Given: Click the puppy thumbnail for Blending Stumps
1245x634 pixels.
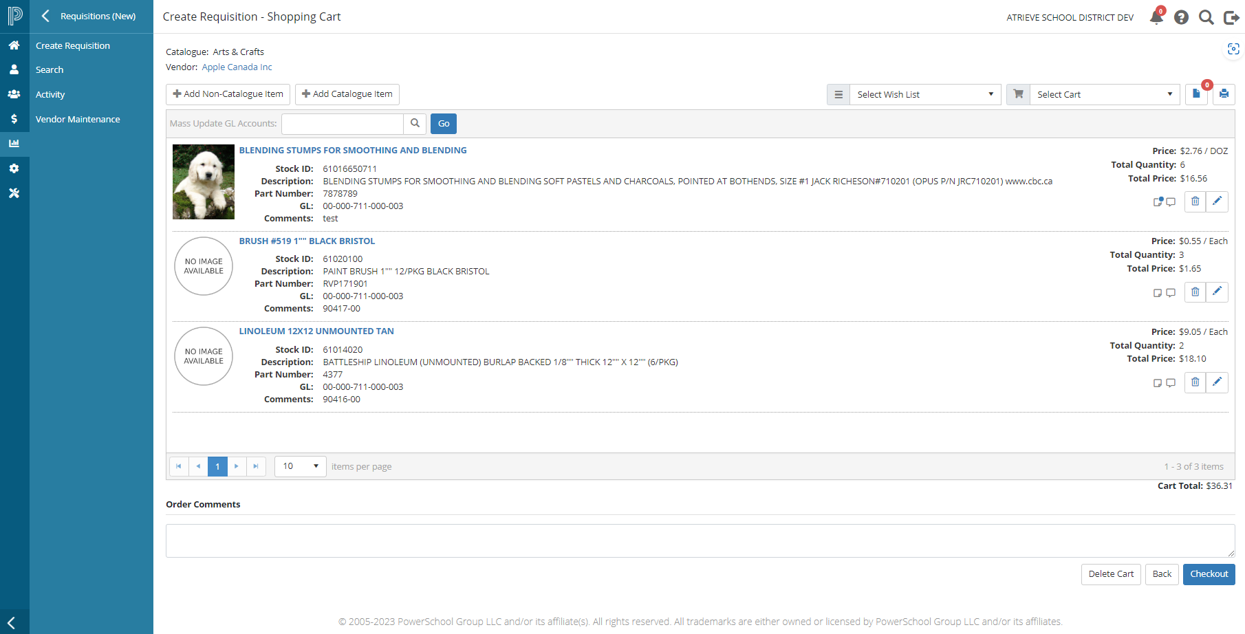Looking at the screenshot, I should tap(204, 182).
